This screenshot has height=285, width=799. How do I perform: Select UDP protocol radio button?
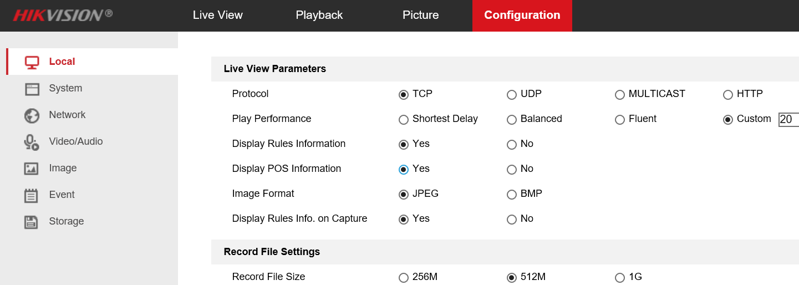point(512,95)
